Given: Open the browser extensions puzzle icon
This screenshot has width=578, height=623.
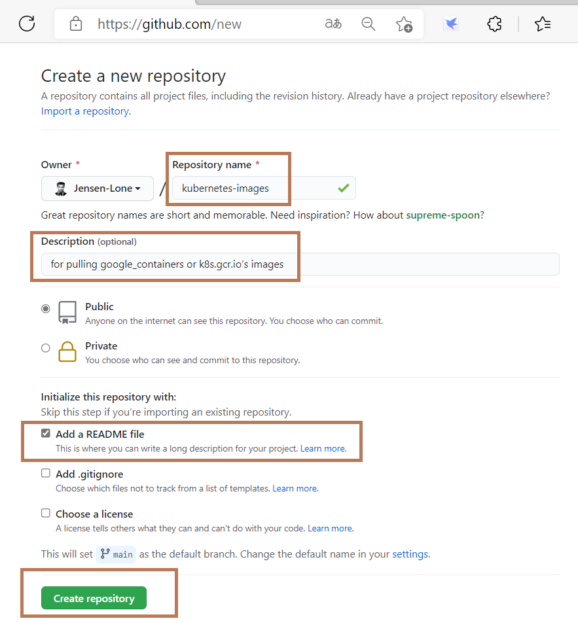Looking at the screenshot, I should pos(494,24).
